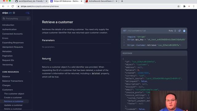Viewport: 197px width, 111px height.
Task: Focus the Find anything search box
Action: tap(16, 18)
